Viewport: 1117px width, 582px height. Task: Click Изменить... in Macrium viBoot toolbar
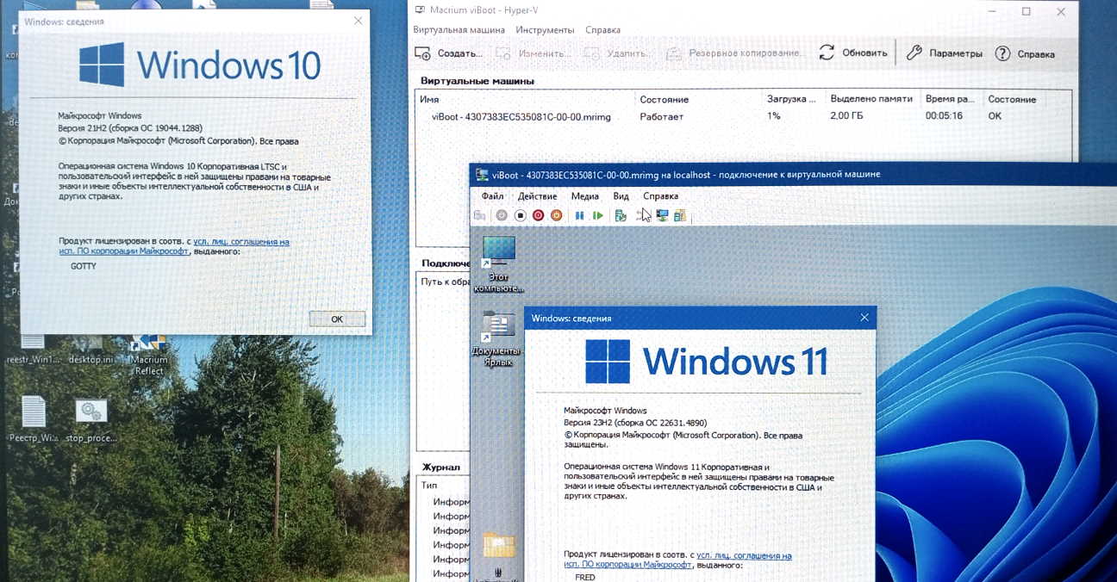(x=534, y=53)
